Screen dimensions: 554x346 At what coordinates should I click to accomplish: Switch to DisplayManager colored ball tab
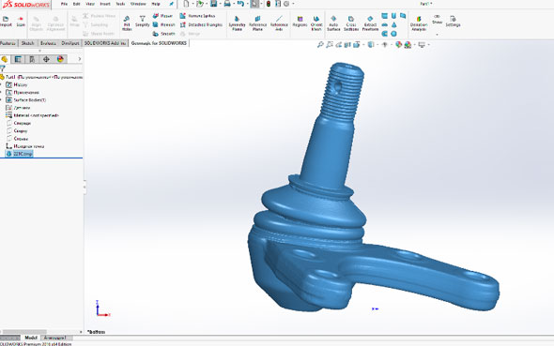click(x=60, y=59)
